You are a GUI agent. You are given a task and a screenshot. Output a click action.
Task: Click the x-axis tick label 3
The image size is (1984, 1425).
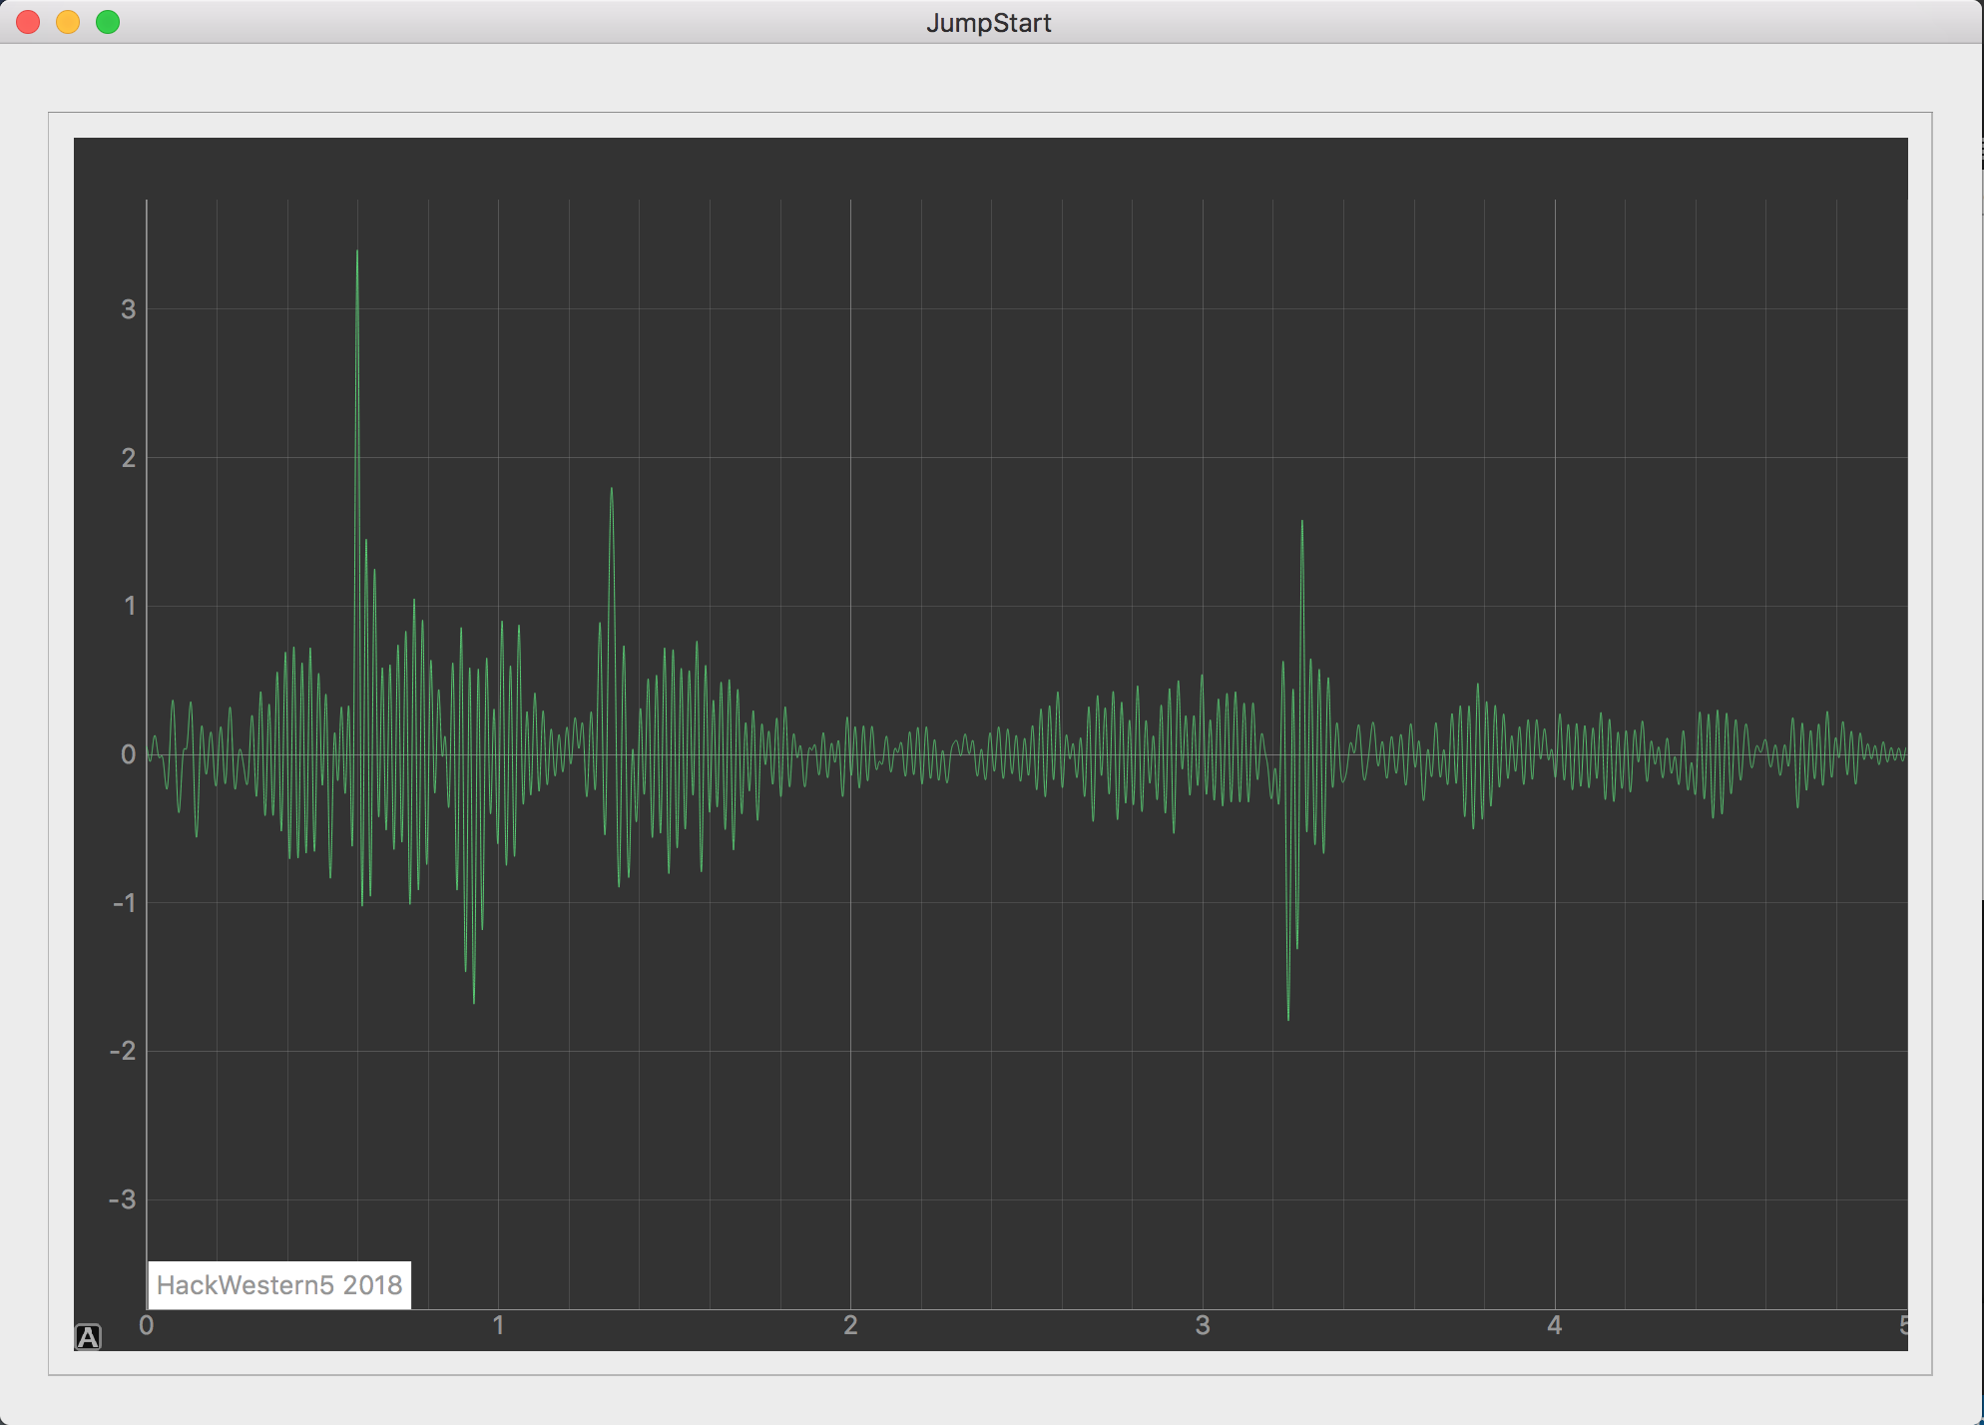[x=1203, y=1325]
